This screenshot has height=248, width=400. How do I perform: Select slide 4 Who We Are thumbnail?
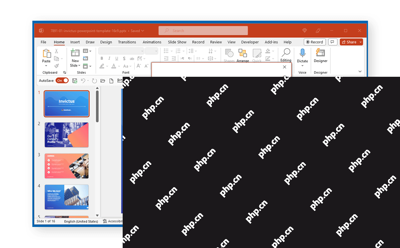[67, 197]
